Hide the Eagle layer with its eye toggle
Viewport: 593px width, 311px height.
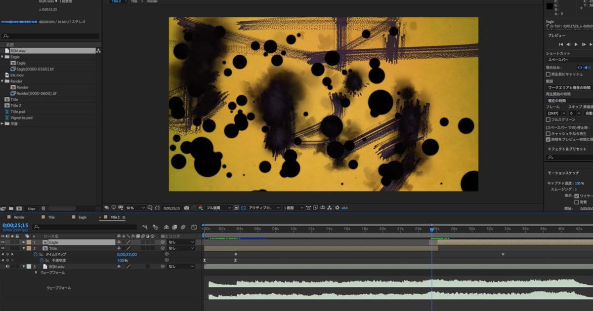point(3,242)
